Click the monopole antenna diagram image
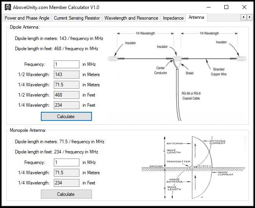 pyautogui.click(x=194, y=167)
